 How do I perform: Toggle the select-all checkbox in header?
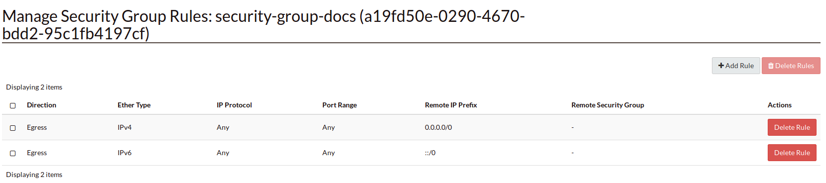click(13, 105)
